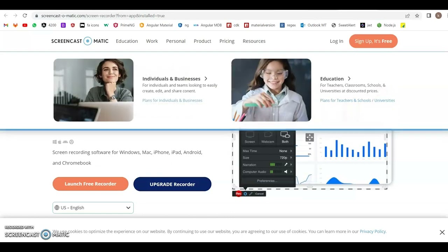Open Plans for Individuals & Businesses link
The image size is (448, 252).
pyautogui.click(x=172, y=100)
